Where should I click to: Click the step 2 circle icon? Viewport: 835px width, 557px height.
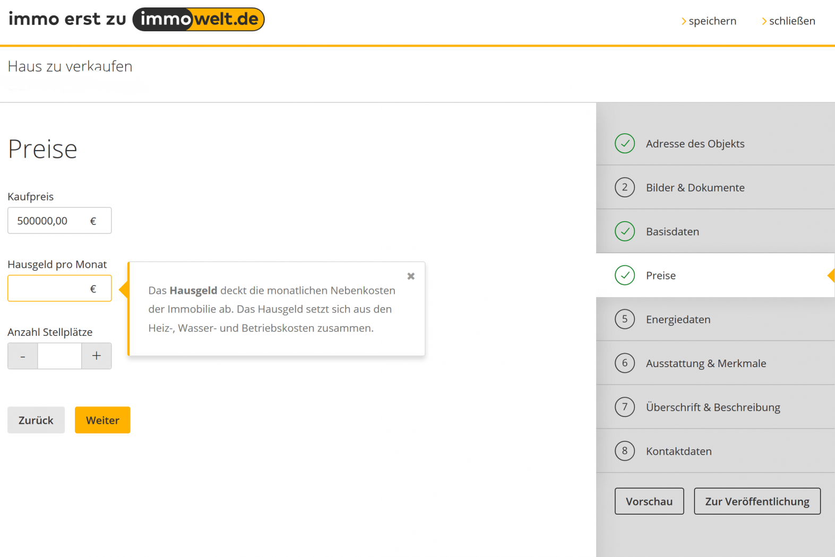[x=625, y=187]
